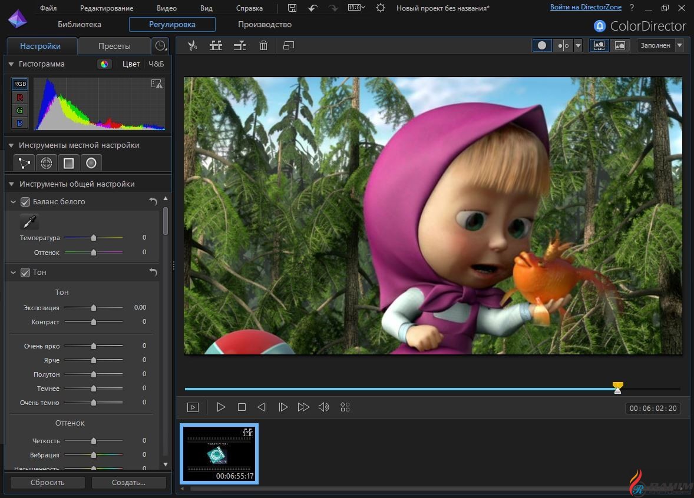This screenshot has height=498, width=694.
Task: Select the G green channel button
Action: 20,110
